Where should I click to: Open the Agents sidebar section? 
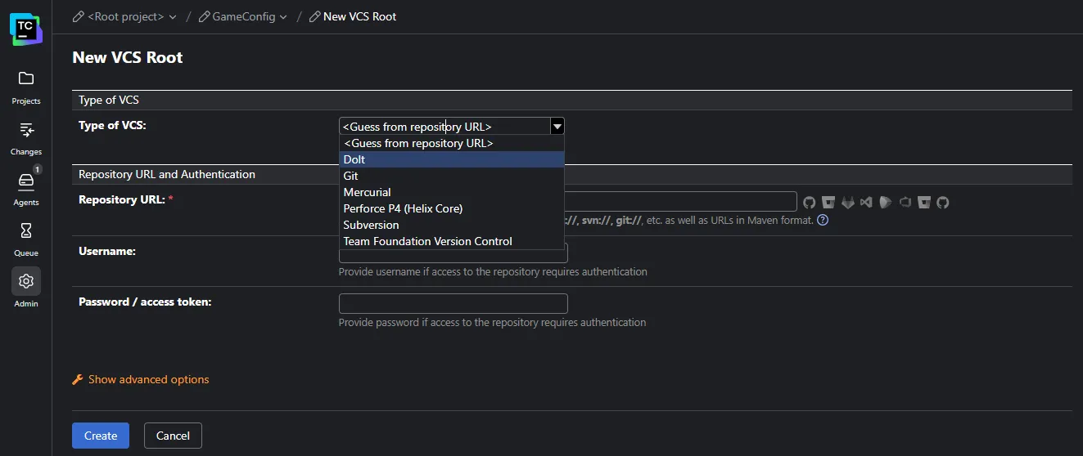coord(26,188)
